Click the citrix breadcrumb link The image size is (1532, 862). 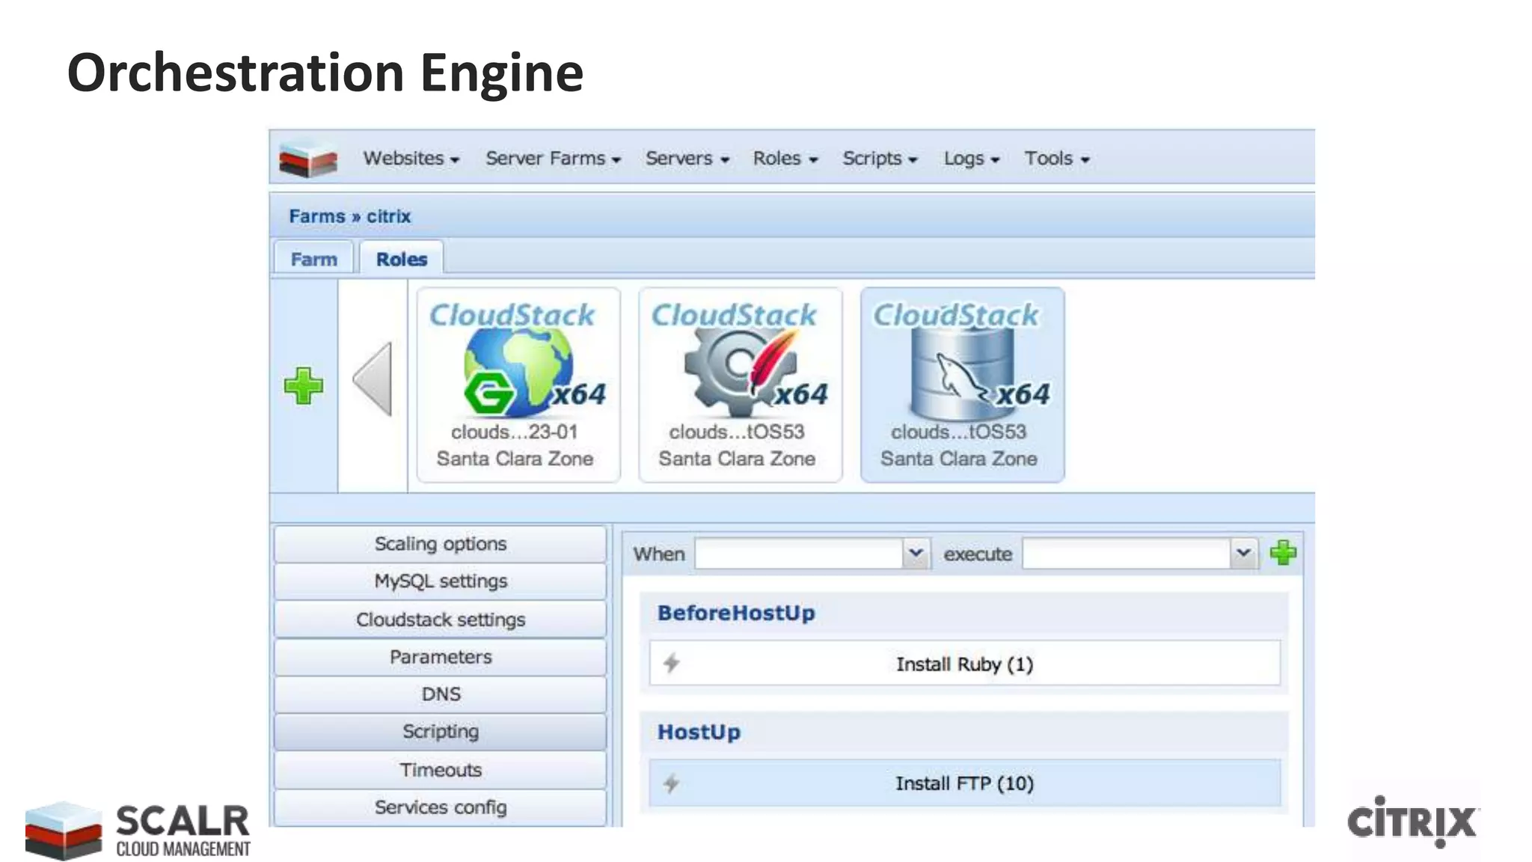(389, 216)
